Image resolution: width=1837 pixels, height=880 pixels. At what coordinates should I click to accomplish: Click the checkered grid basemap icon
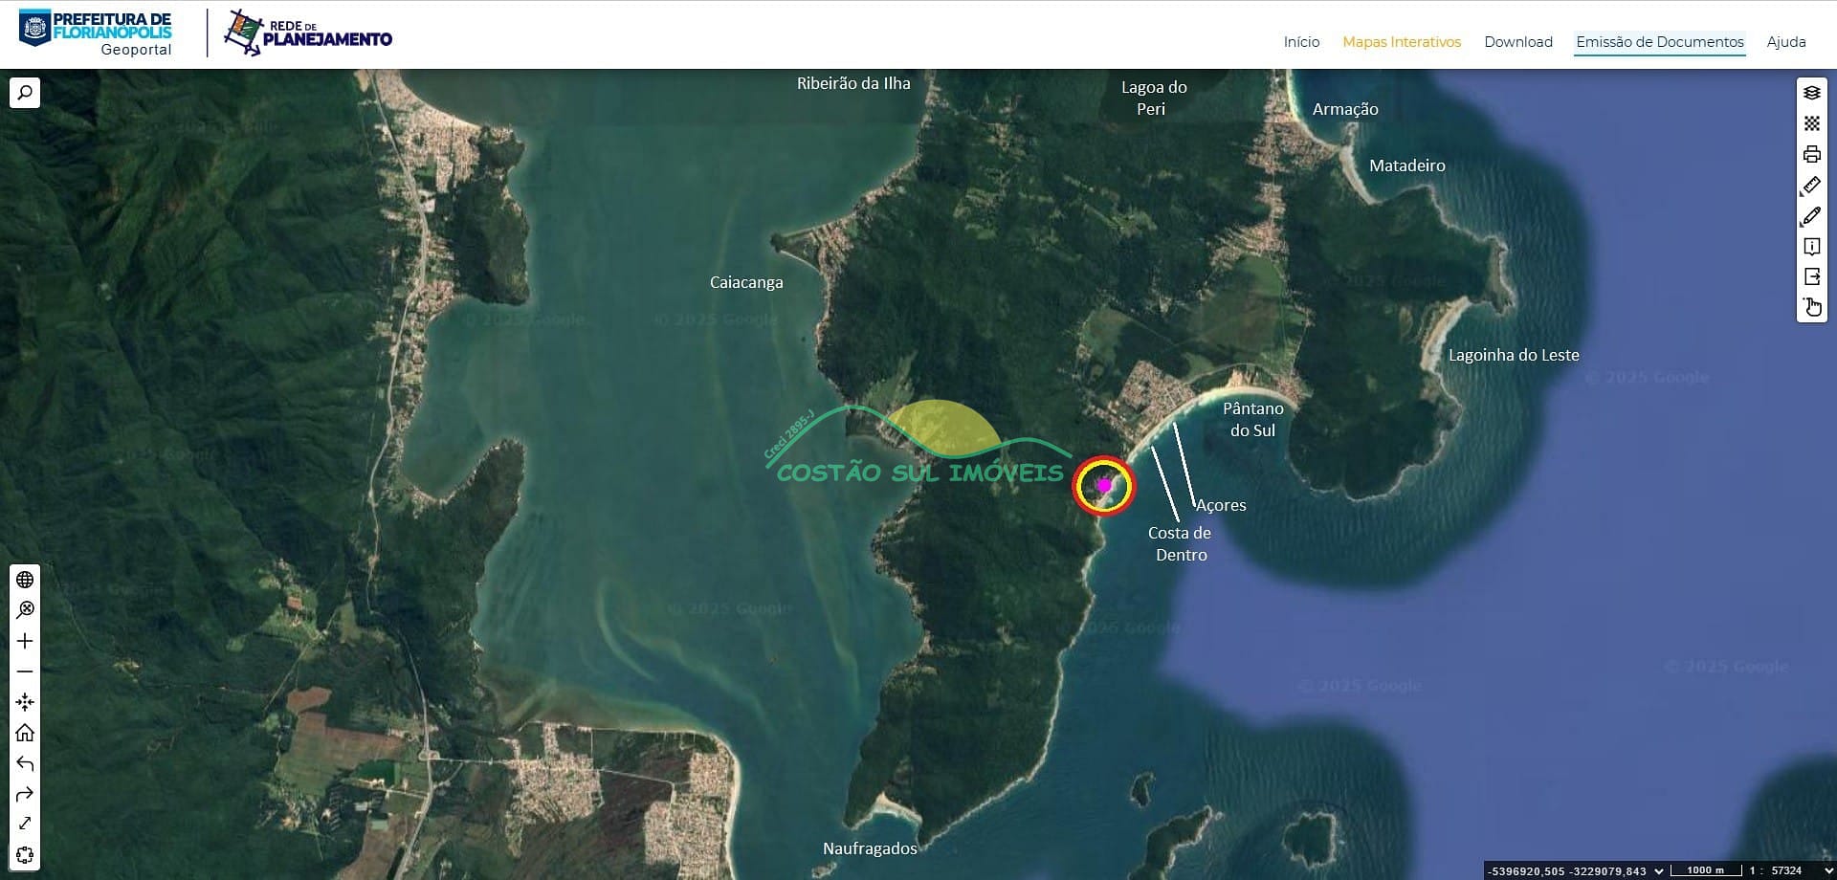(x=1811, y=123)
